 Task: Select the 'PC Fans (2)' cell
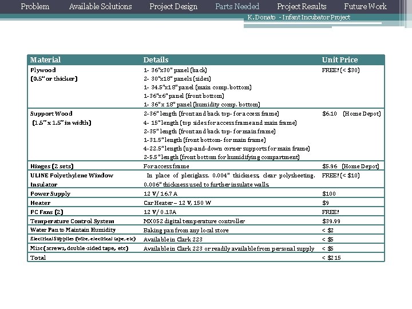[47, 212]
